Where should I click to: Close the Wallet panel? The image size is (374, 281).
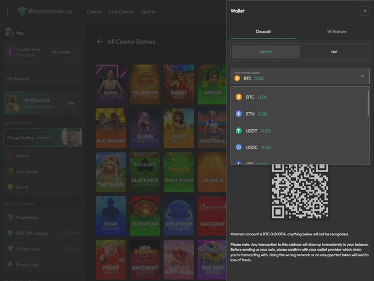pyautogui.click(x=364, y=10)
